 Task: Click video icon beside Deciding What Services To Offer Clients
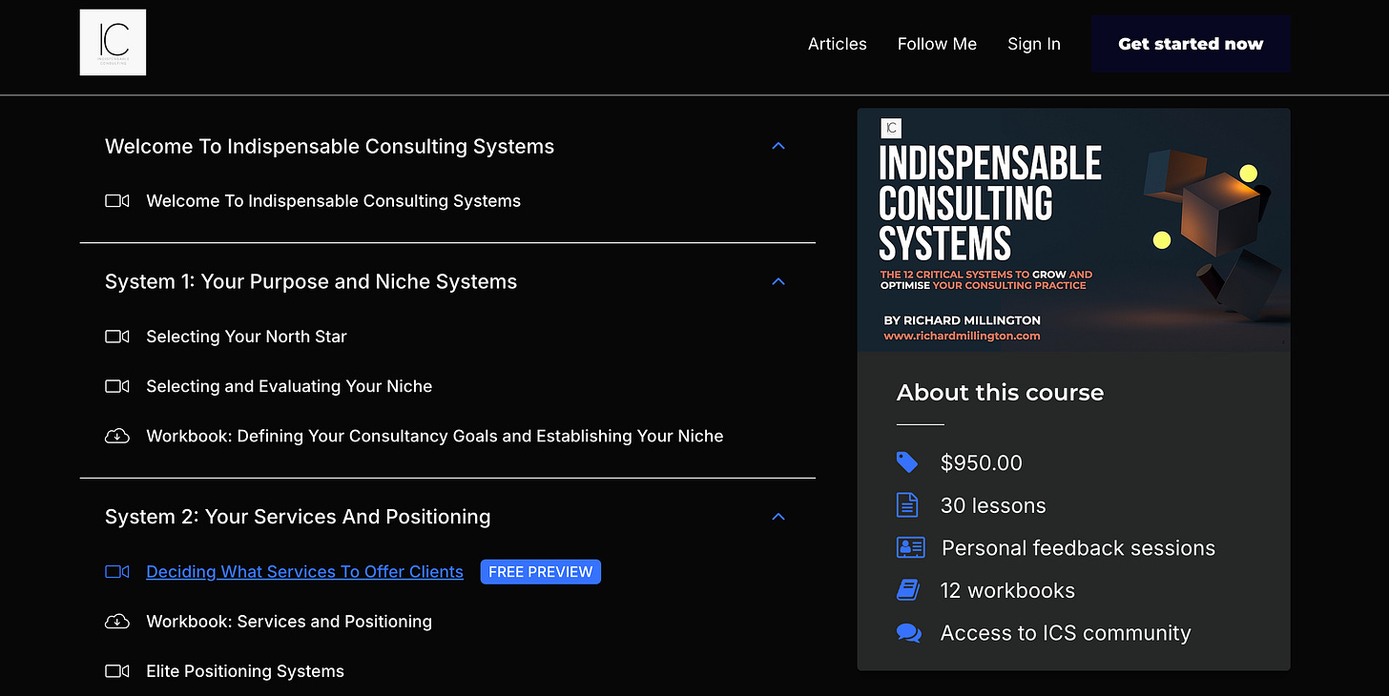tap(116, 572)
